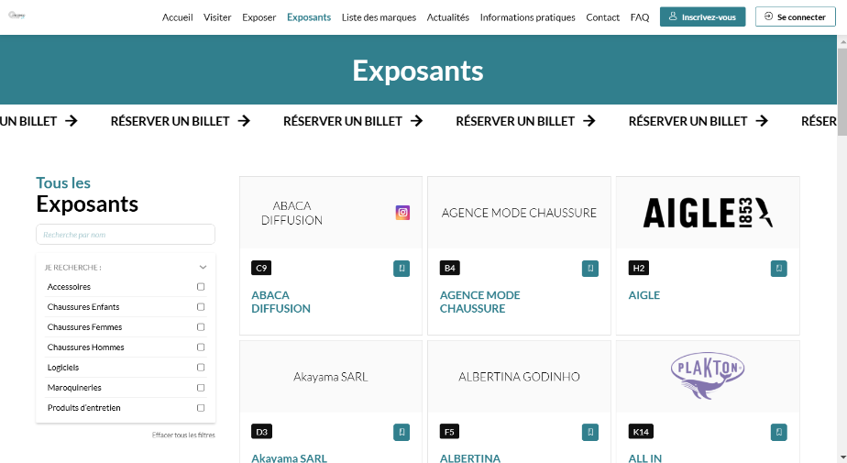The width and height of the screenshot is (847, 463).
Task: Toggle the Logiciels filter checkbox
Action: tap(201, 368)
